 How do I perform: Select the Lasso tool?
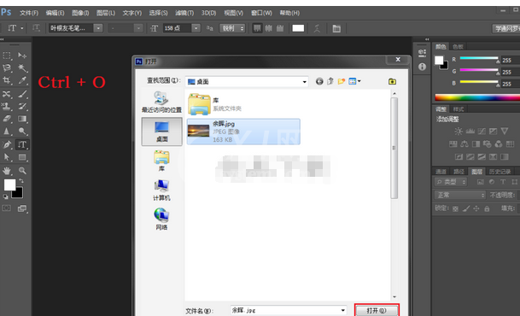click(x=7, y=68)
